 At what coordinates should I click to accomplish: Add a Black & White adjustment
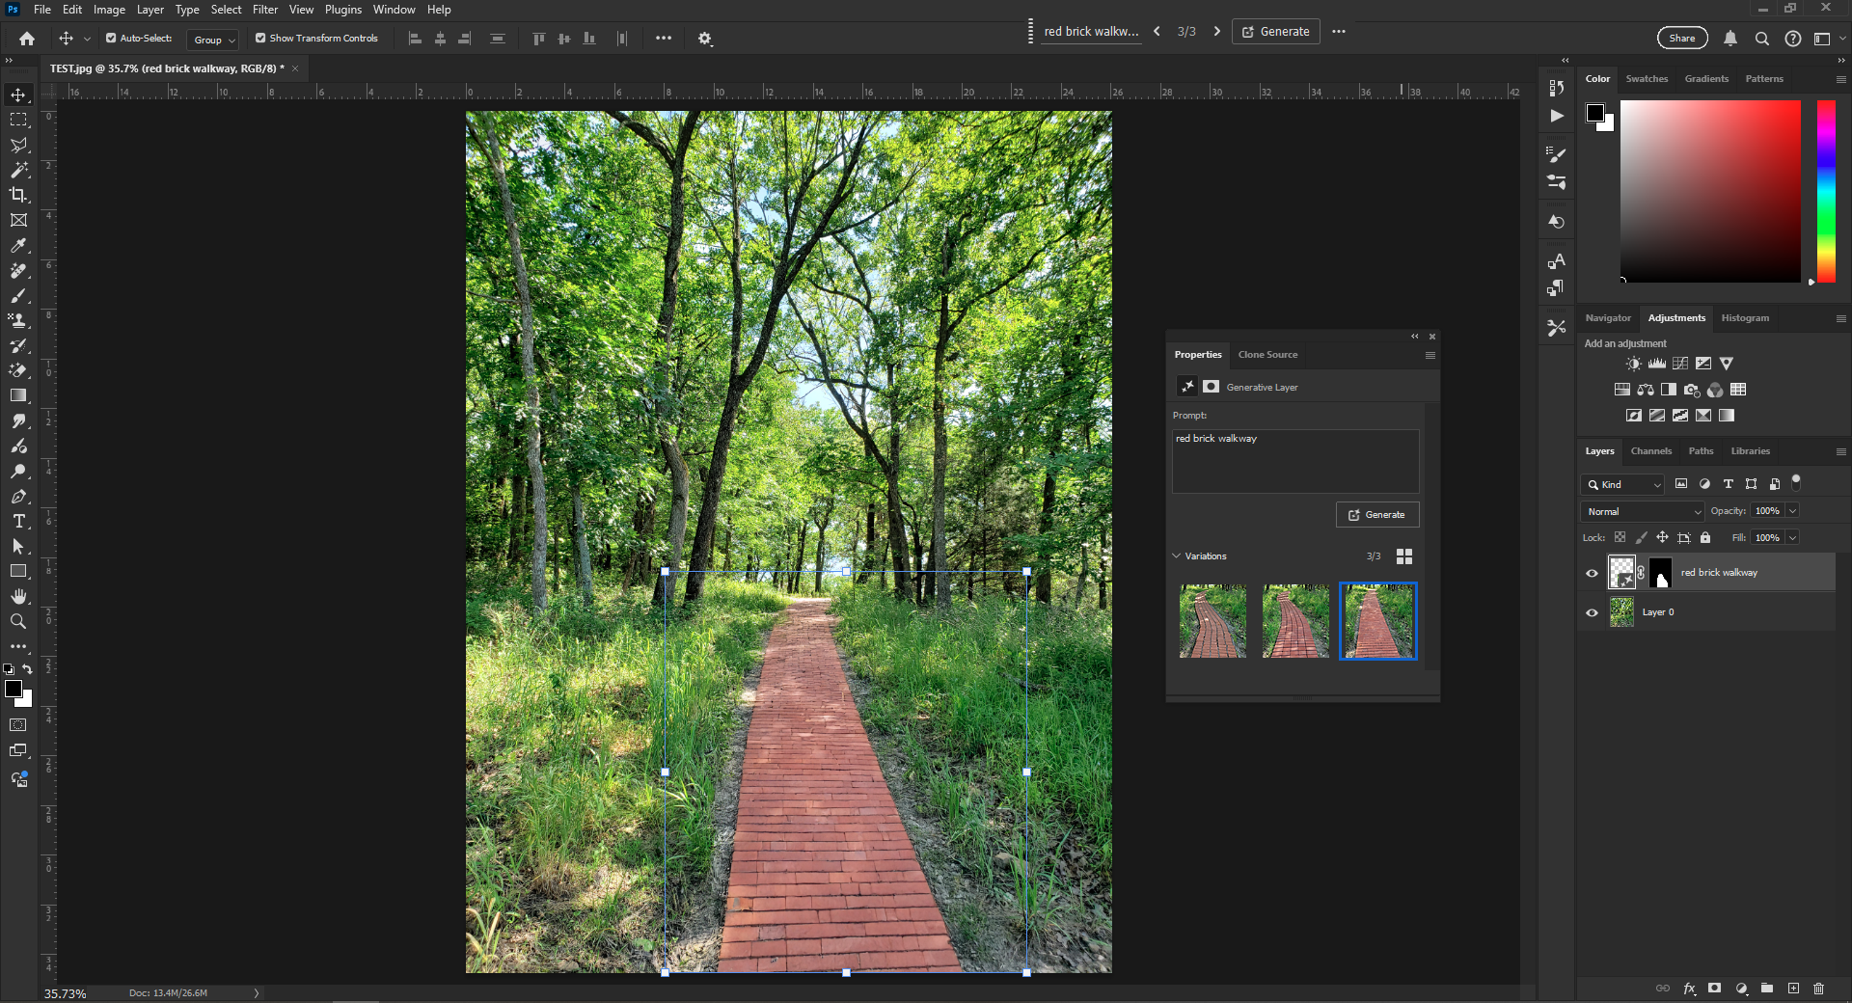click(x=1668, y=390)
